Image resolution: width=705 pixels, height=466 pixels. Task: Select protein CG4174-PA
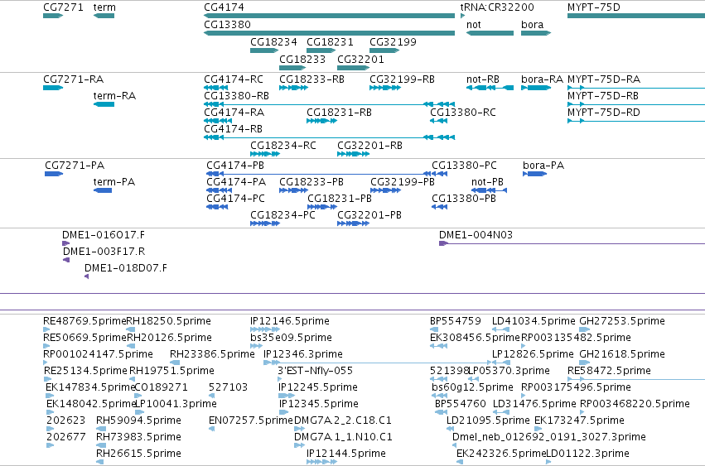tap(219, 190)
